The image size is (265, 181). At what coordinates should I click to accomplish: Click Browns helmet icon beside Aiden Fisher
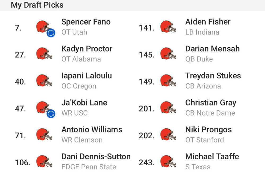[x=168, y=27]
